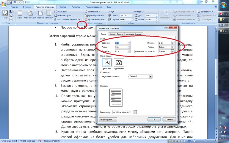
Task: Click the spell check status icon
Action: 40,141
